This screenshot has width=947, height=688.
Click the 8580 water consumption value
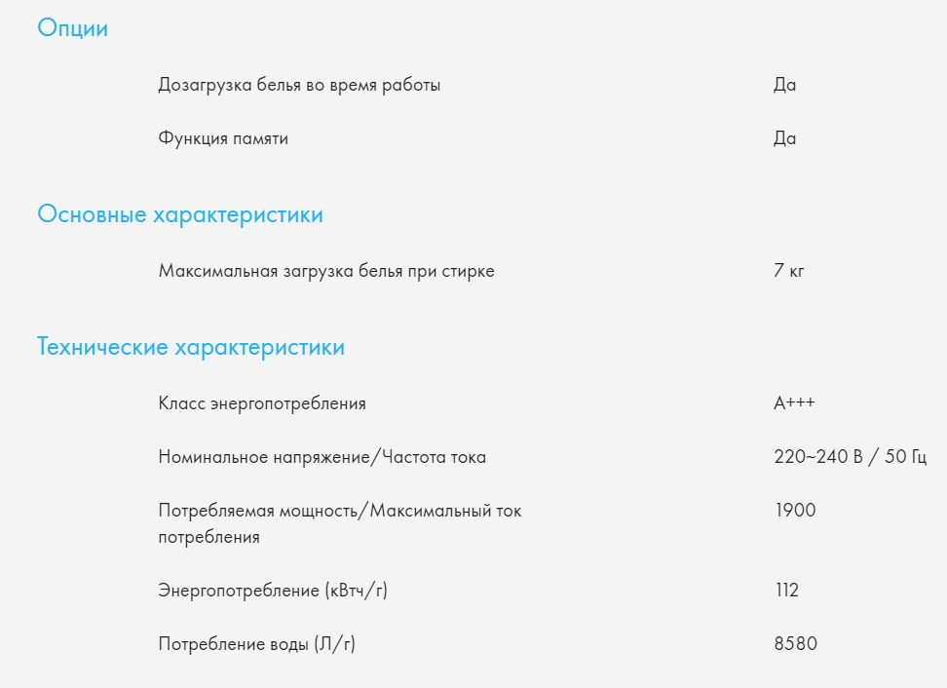pos(795,644)
